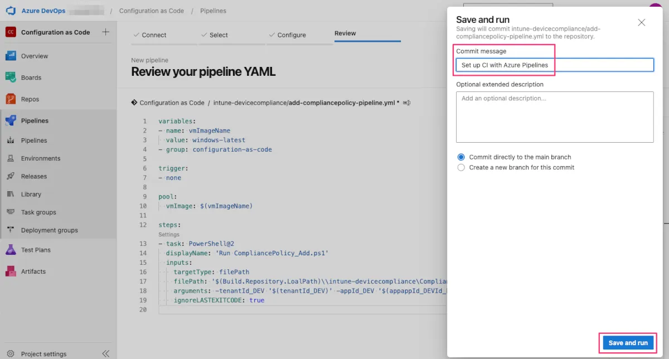
Task: Go to the Connect step tab
Action: click(x=154, y=35)
